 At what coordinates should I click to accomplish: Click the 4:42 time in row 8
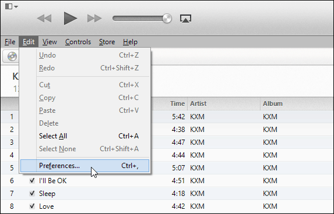point(178,206)
